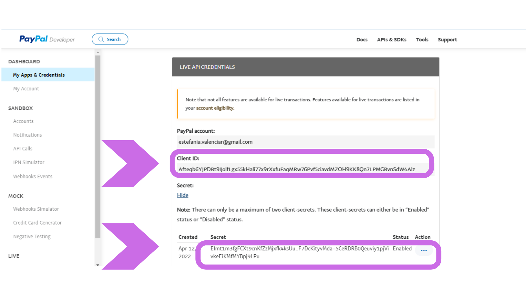The image size is (527, 296).
Task: Click the sidebar scroll down arrow
Action: [x=98, y=265]
